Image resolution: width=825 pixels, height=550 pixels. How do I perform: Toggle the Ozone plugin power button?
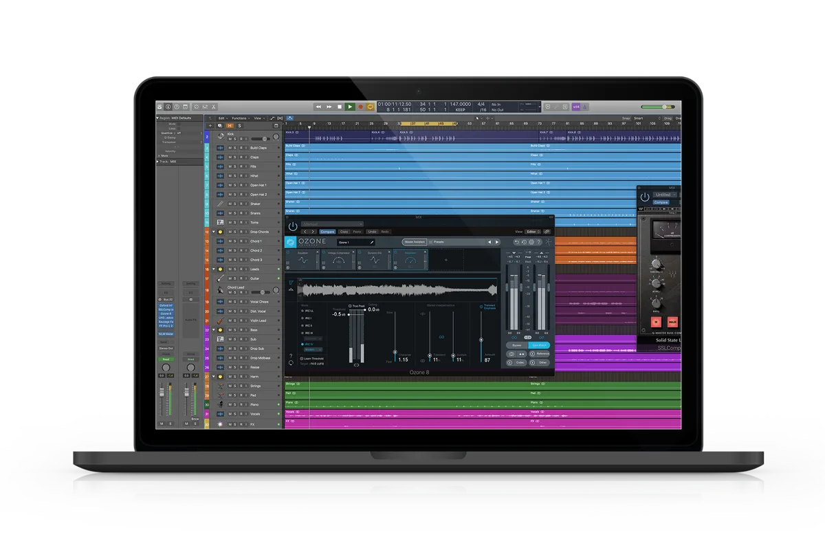293,226
